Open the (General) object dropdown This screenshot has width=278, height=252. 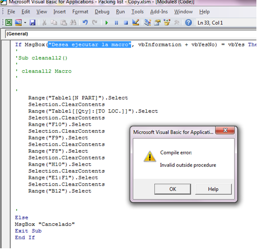click(131, 34)
